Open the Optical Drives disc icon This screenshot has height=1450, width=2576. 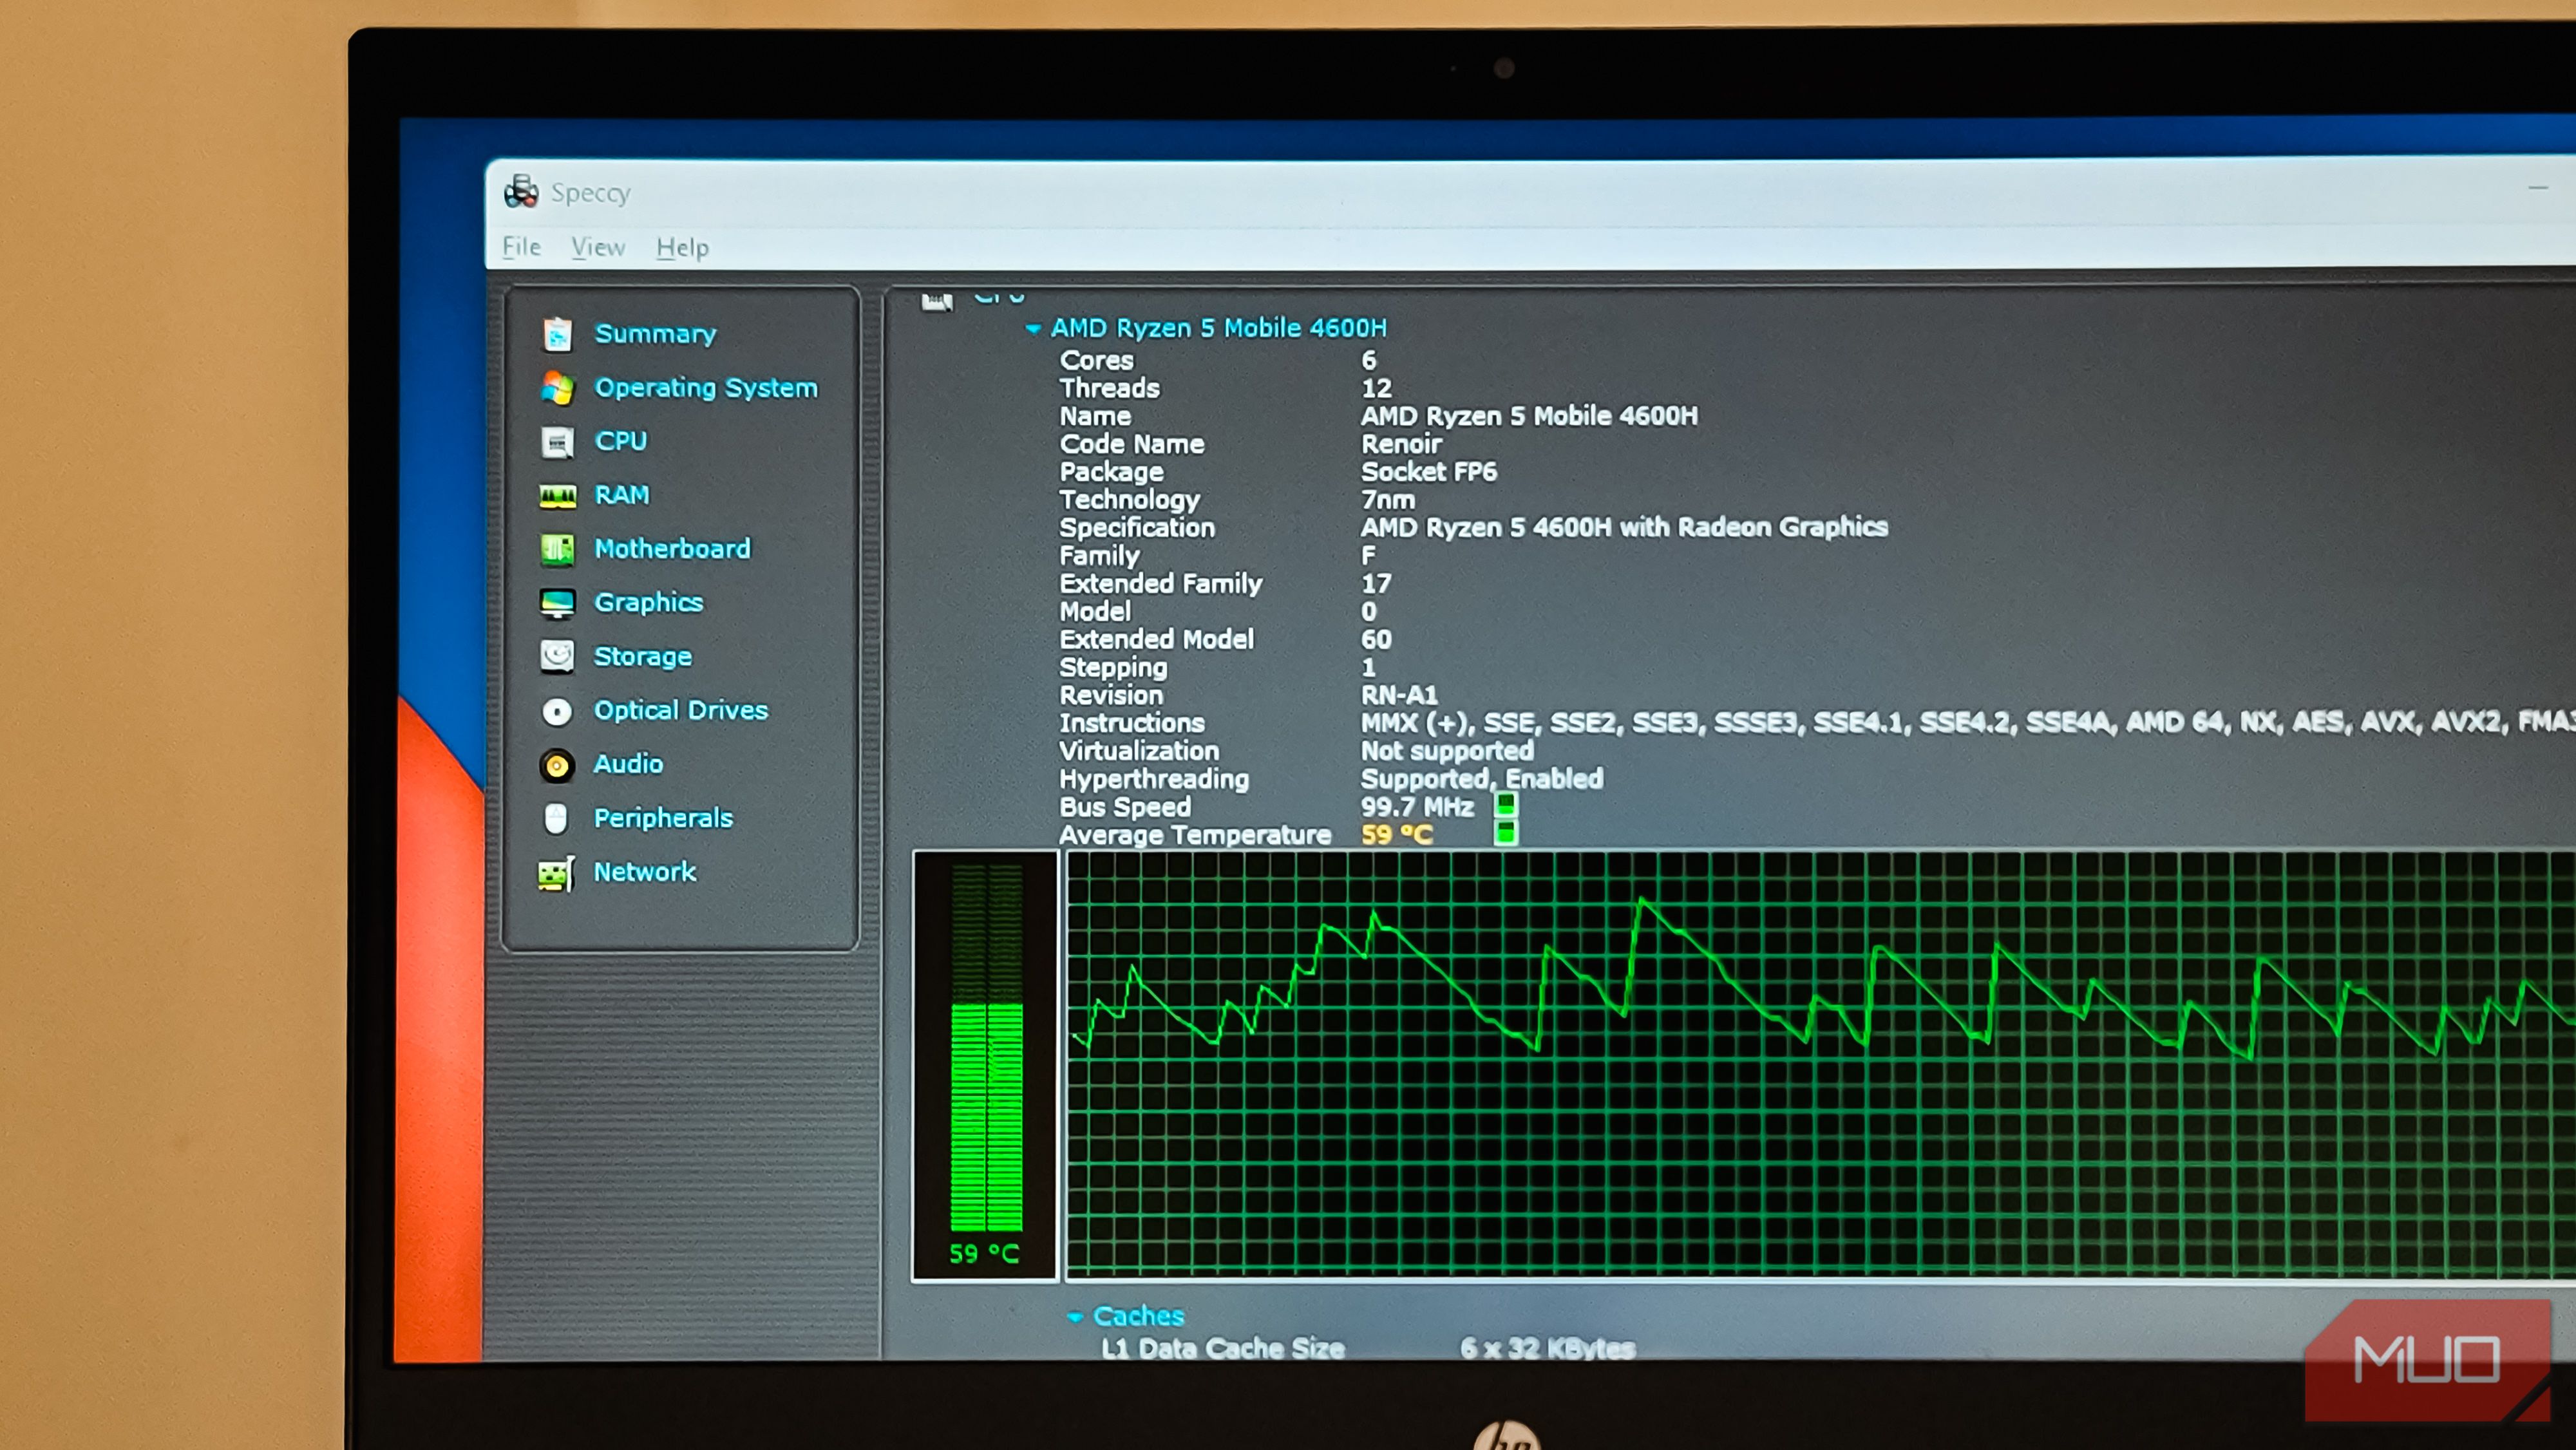(x=557, y=710)
